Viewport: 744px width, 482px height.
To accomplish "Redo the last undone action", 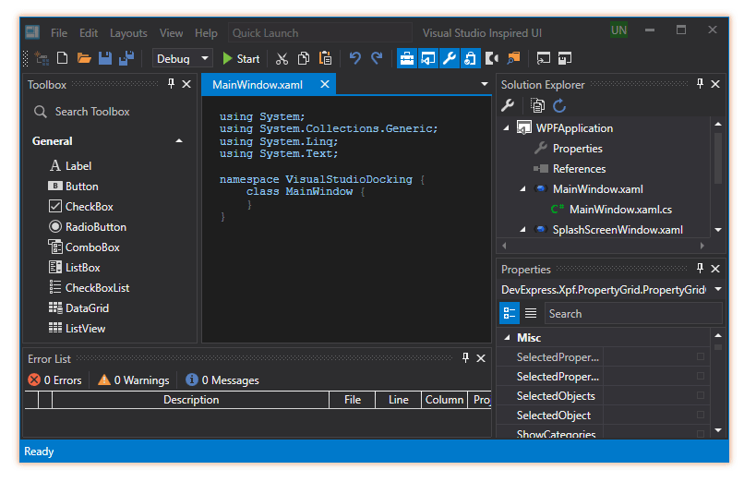I will pos(377,58).
